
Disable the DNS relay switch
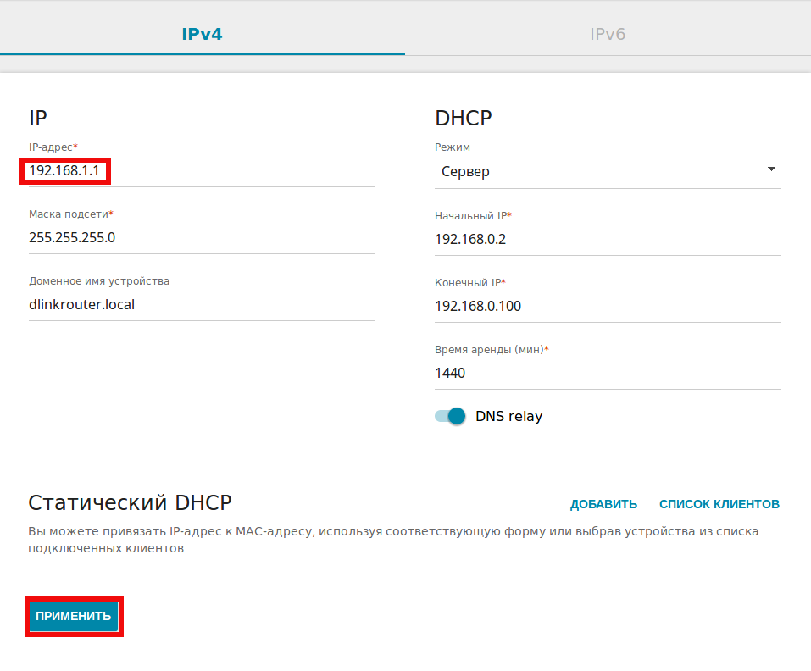pyautogui.click(x=451, y=416)
